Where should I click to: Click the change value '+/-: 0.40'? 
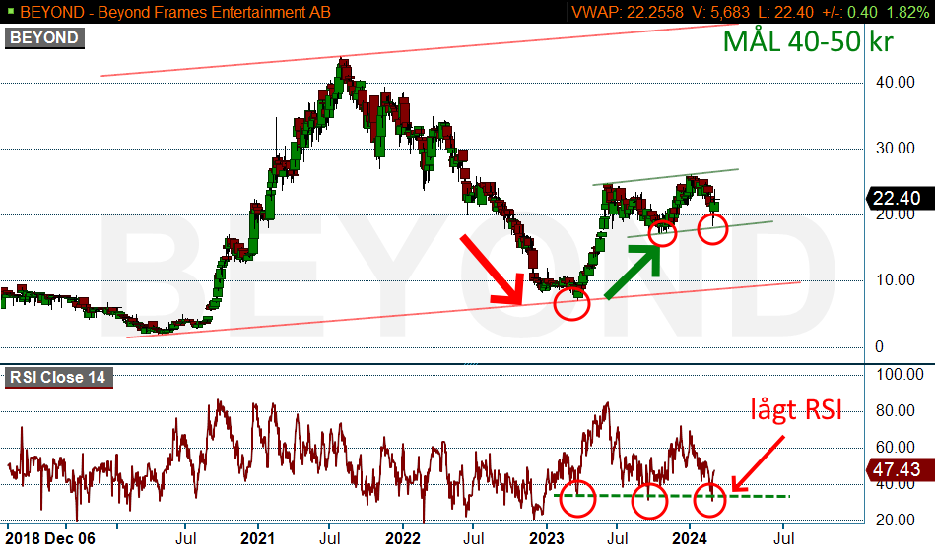tap(849, 12)
